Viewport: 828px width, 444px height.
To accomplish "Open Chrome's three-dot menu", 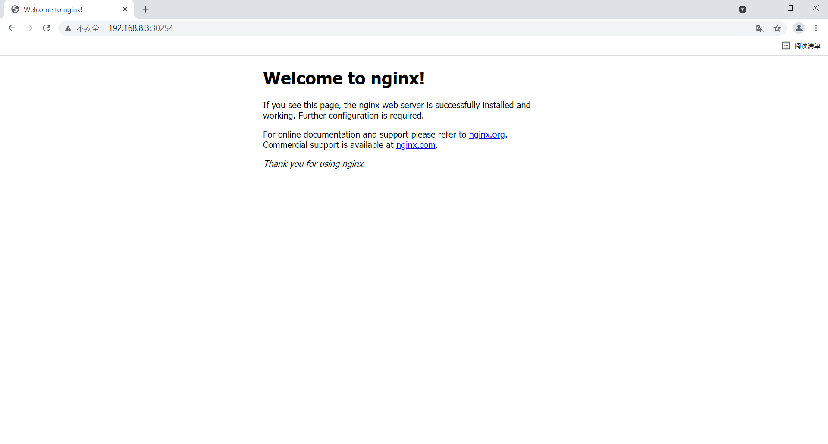I will pos(816,28).
